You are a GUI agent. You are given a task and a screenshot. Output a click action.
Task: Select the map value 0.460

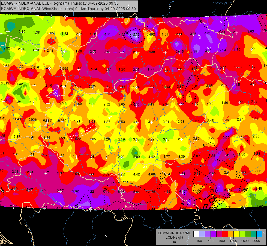click(x=77, y=104)
